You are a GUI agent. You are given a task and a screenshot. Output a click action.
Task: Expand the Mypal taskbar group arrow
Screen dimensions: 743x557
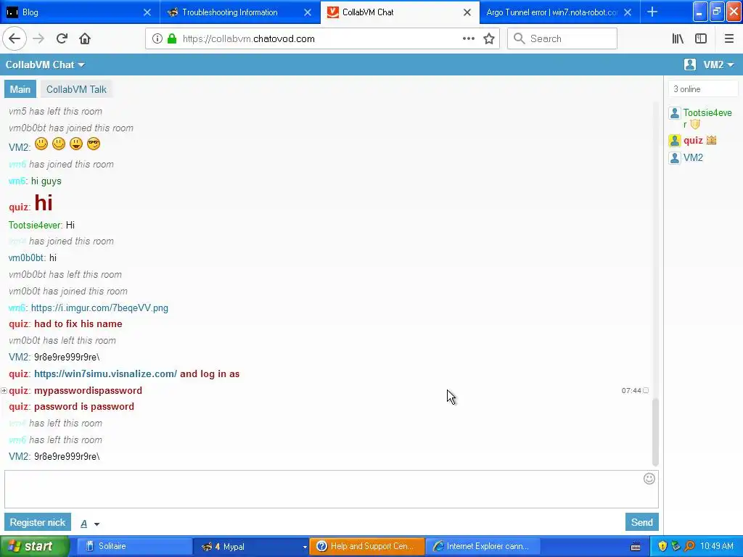(x=305, y=547)
